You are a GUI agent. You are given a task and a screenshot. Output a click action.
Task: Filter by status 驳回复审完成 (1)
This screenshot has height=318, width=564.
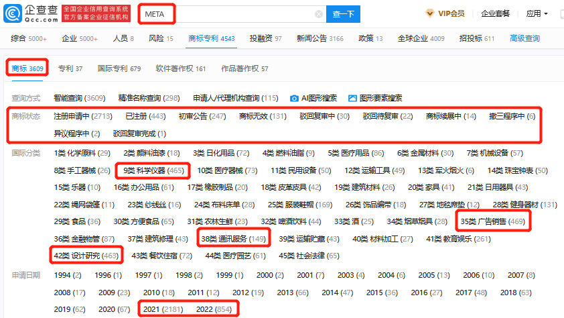tap(139, 134)
